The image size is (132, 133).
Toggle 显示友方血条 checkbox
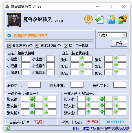[9, 46]
